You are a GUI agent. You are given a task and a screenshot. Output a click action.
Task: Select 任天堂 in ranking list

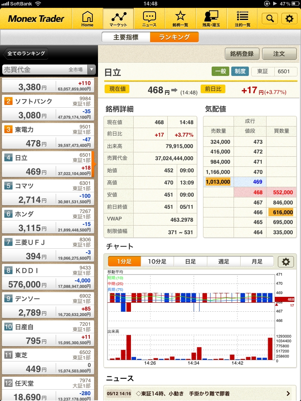coord(48,388)
